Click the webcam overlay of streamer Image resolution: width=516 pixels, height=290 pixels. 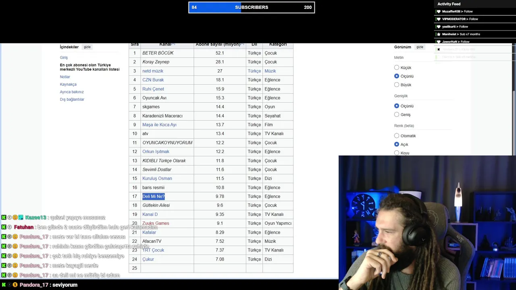pos(427,223)
